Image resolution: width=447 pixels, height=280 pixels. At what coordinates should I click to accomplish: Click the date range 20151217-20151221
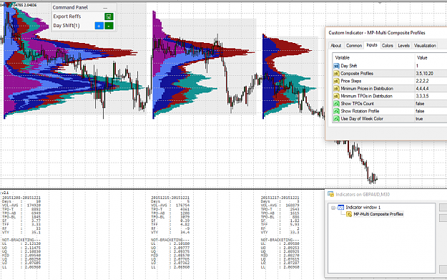[280, 198]
